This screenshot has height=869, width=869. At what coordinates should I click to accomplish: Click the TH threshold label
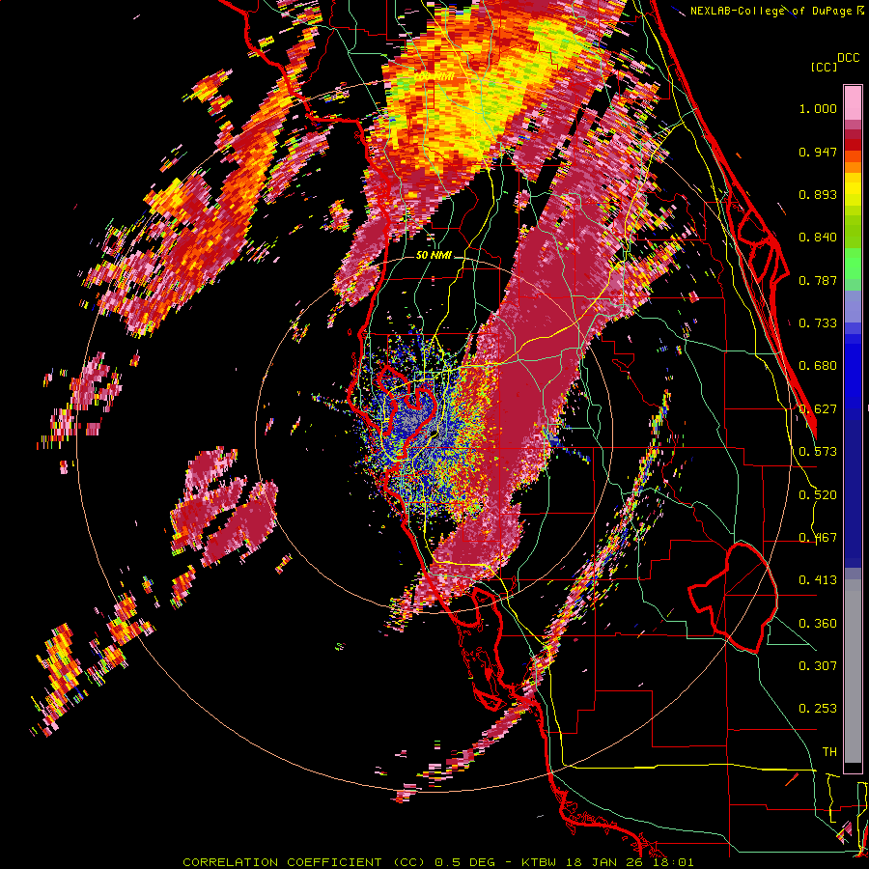coord(829,752)
